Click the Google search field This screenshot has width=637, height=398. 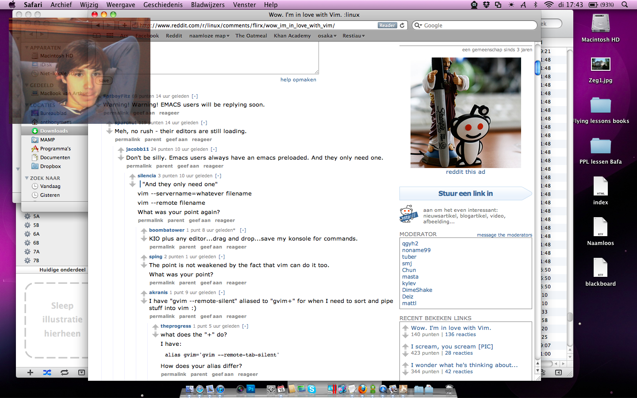[x=478, y=25]
